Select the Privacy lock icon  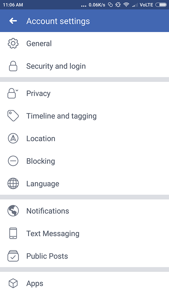[x=13, y=93]
